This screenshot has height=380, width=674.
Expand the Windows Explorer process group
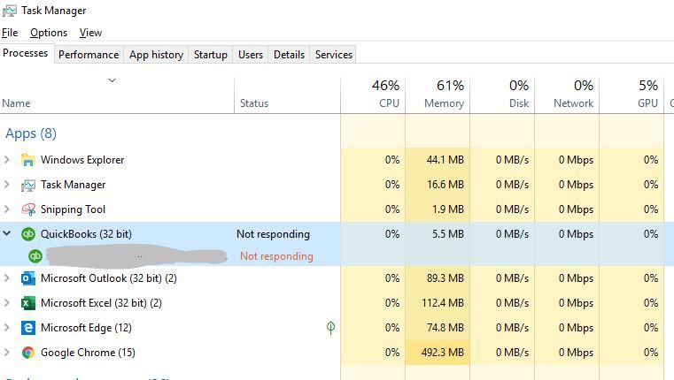click(7, 160)
